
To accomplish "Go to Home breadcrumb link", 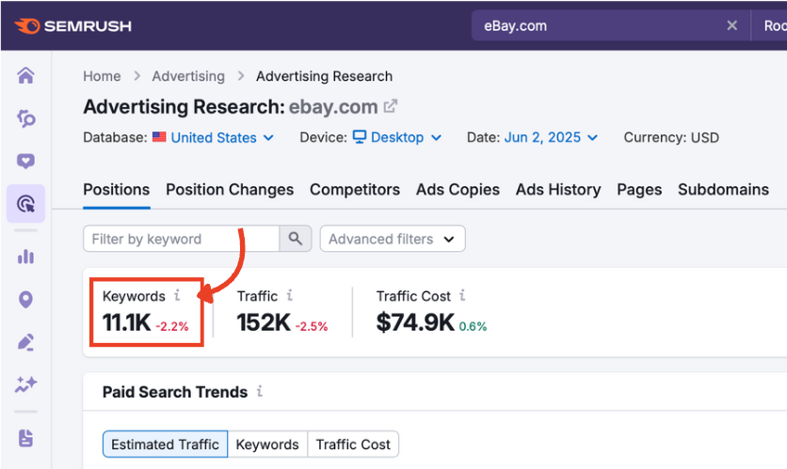I will (102, 76).
